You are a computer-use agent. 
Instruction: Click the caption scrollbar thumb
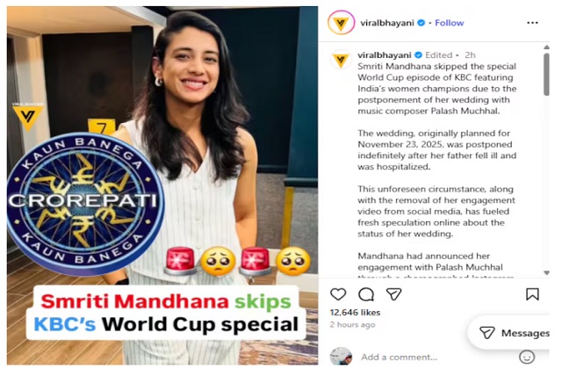point(546,75)
